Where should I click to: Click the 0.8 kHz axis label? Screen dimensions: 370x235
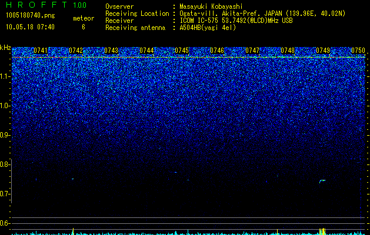coord(5,164)
